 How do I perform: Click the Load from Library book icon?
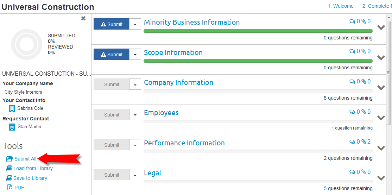[9, 169]
